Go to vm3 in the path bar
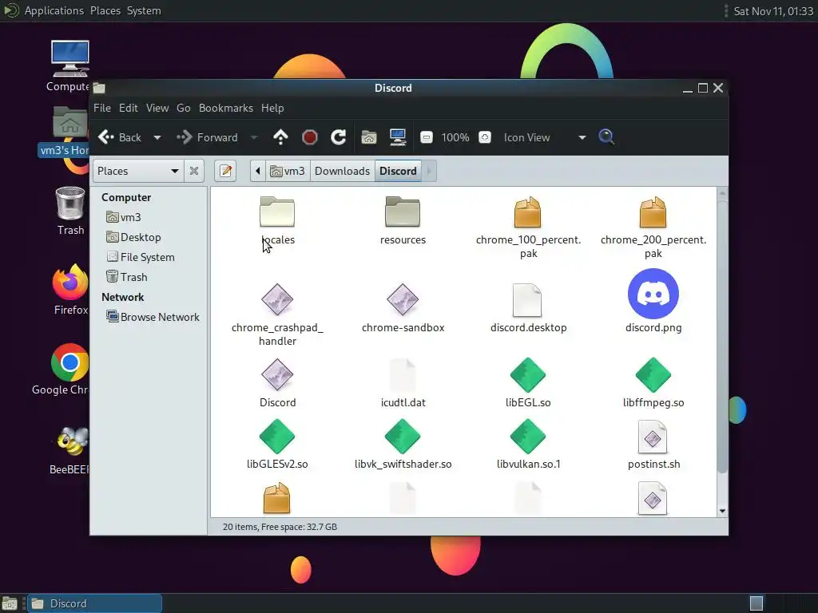This screenshot has height=613, width=818. pos(288,171)
